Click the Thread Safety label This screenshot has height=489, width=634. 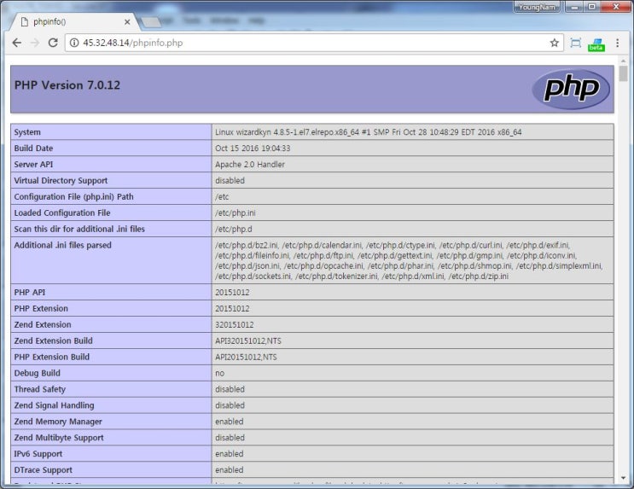point(39,389)
